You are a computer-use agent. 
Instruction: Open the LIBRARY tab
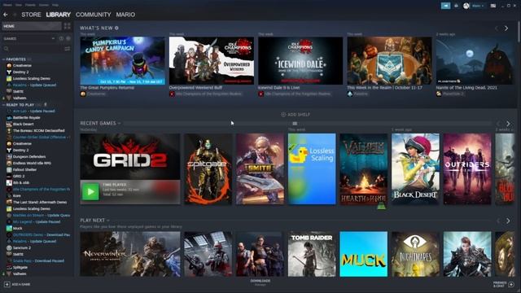click(58, 15)
